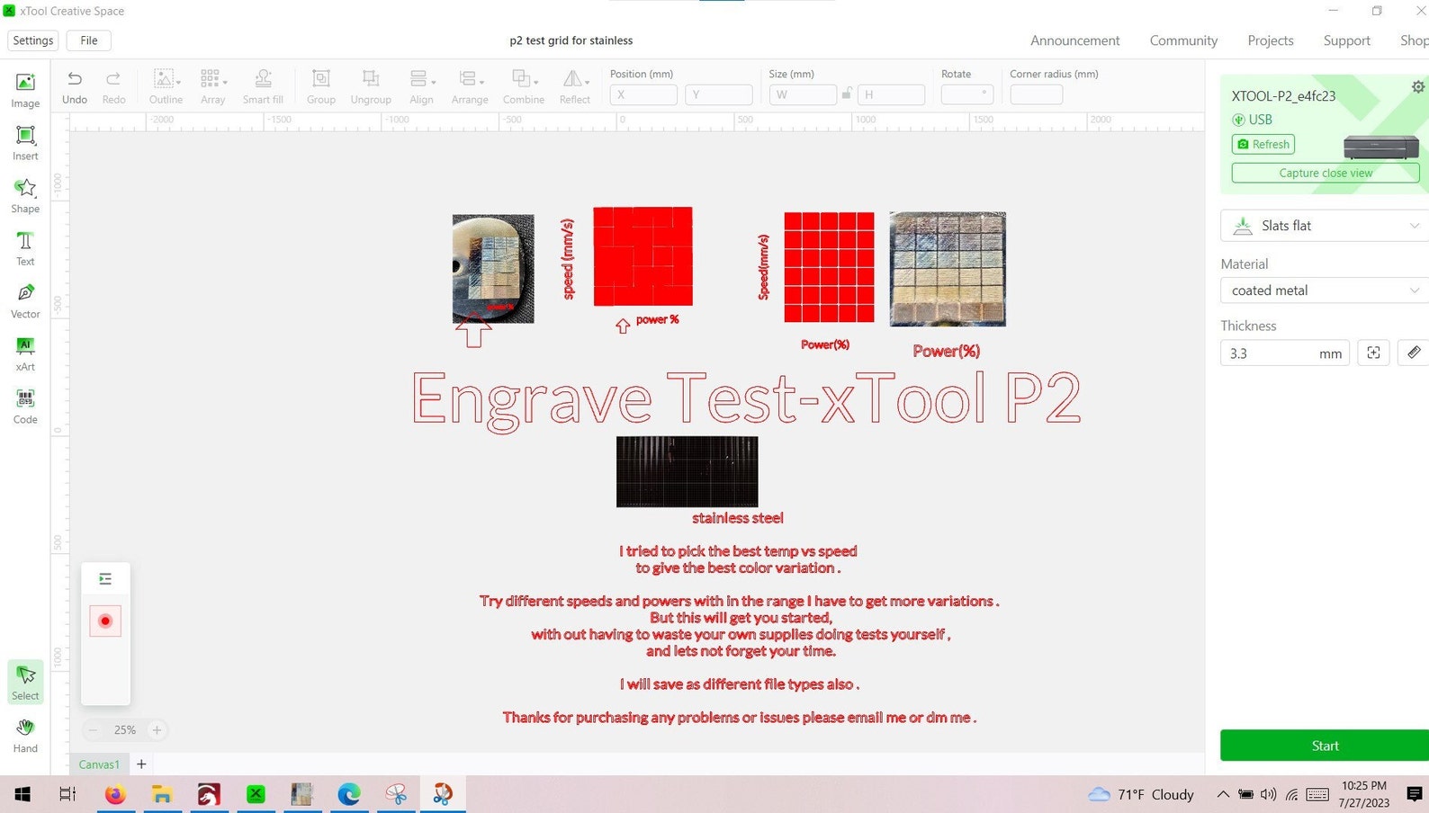Open the ruler measure tool beside thickness
Image resolution: width=1429 pixels, height=813 pixels.
pos(1414,353)
